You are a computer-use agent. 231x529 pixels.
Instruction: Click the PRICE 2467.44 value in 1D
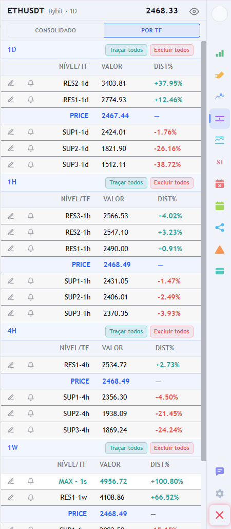[x=115, y=116]
